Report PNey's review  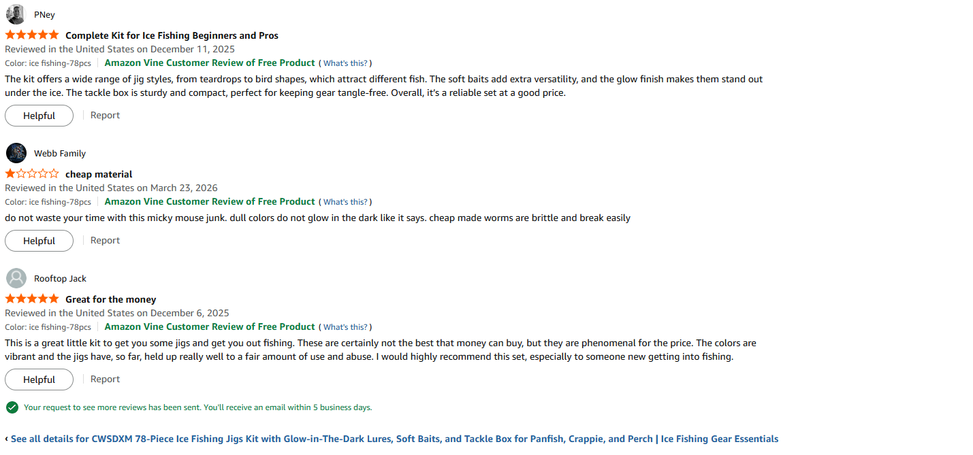pyautogui.click(x=105, y=116)
